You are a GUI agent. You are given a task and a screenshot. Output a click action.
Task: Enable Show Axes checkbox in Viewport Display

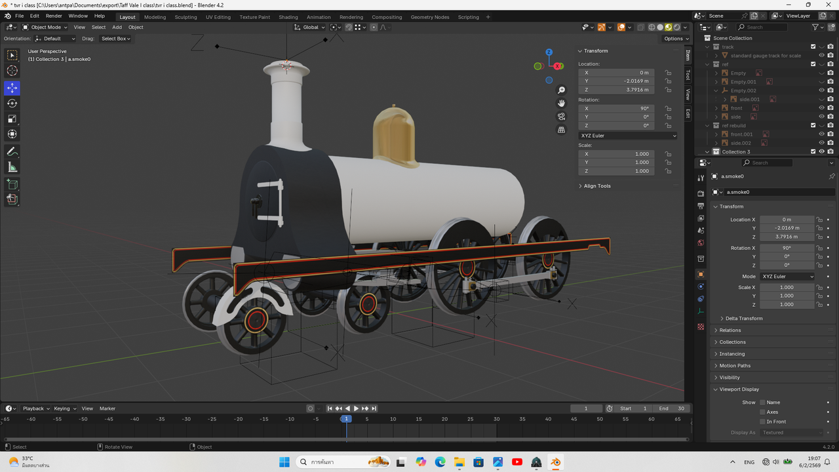click(762, 412)
